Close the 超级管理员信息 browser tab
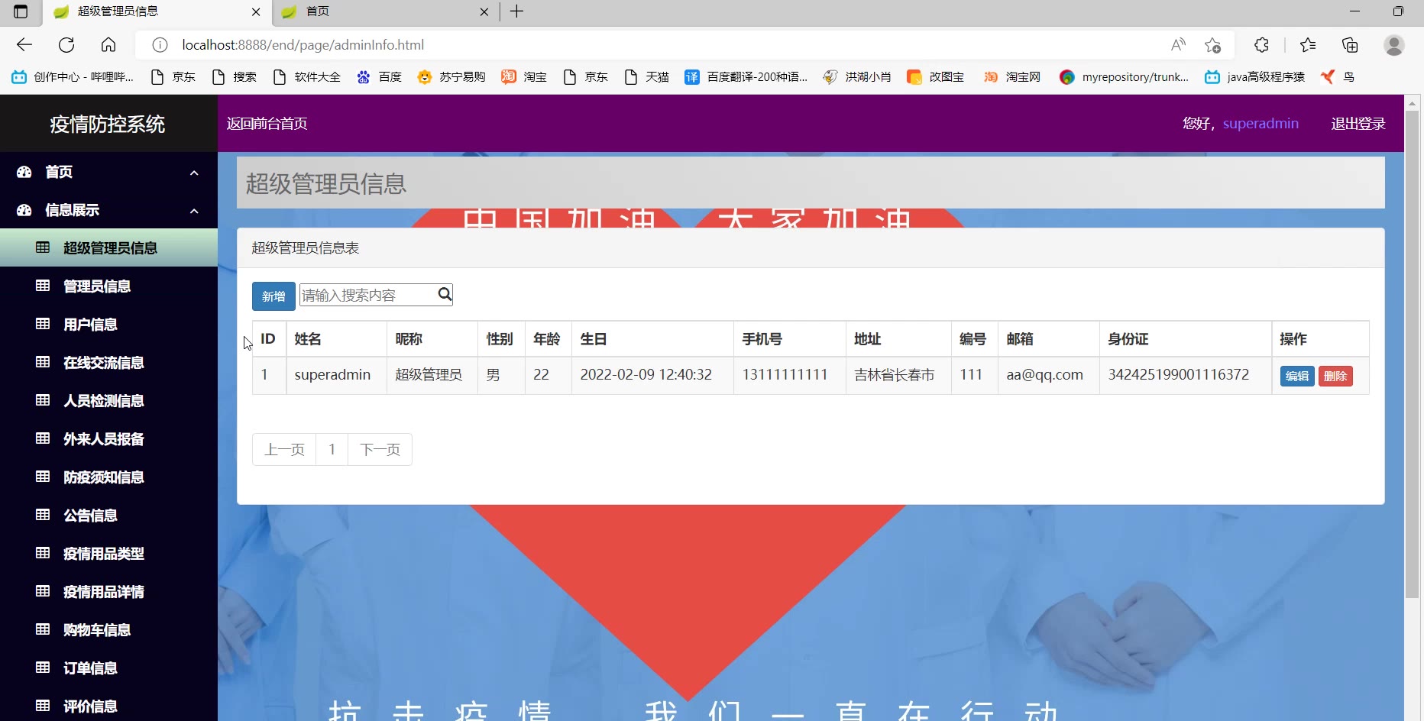The height and width of the screenshot is (721, 1424). [256, 11]
